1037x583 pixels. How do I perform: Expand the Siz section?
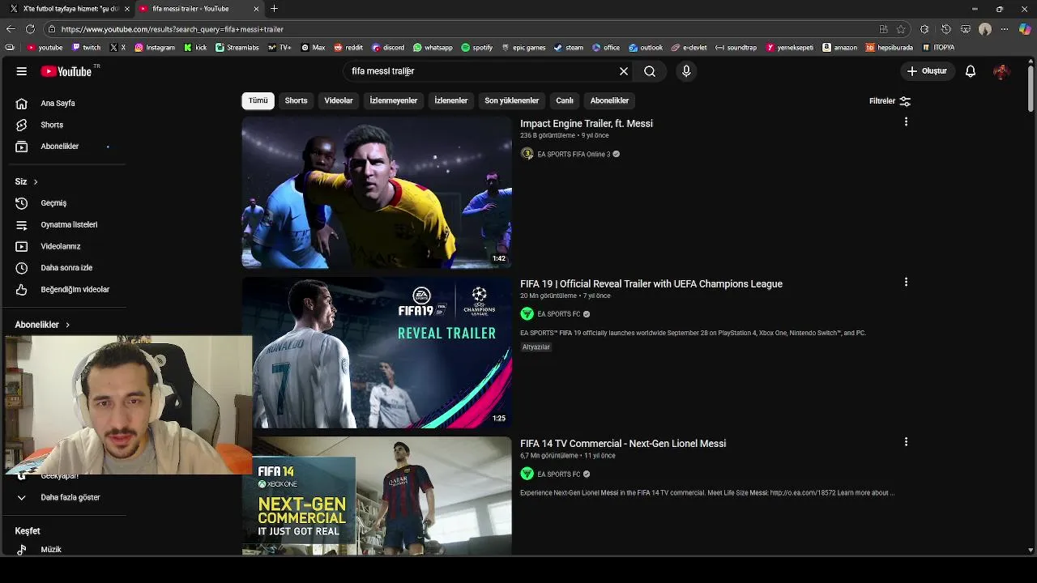tap(27, 181)
